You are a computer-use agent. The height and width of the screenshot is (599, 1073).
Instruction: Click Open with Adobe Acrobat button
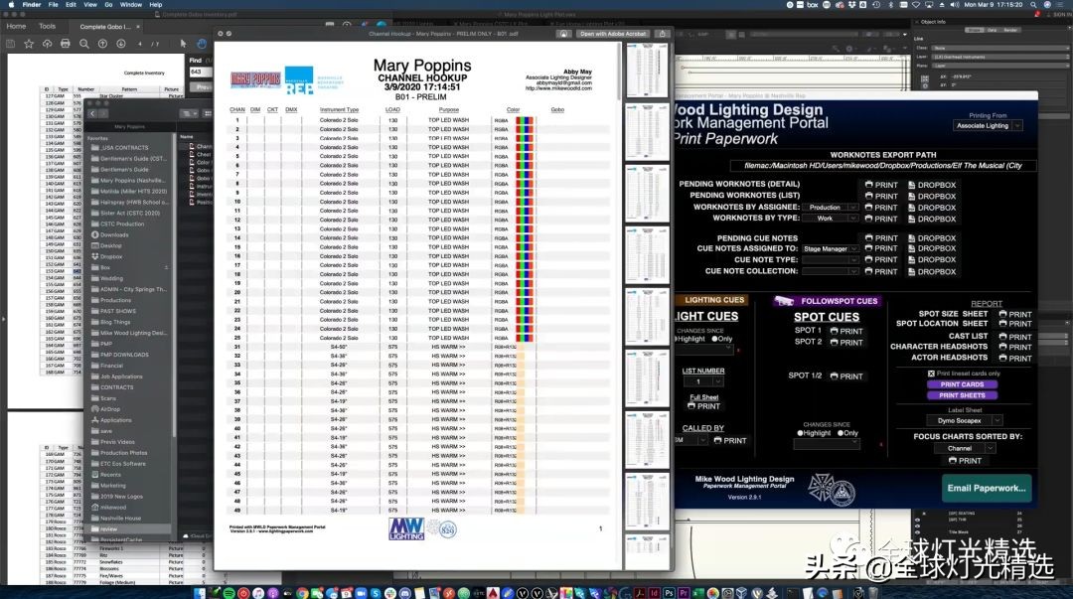click(x=613, y=34)
